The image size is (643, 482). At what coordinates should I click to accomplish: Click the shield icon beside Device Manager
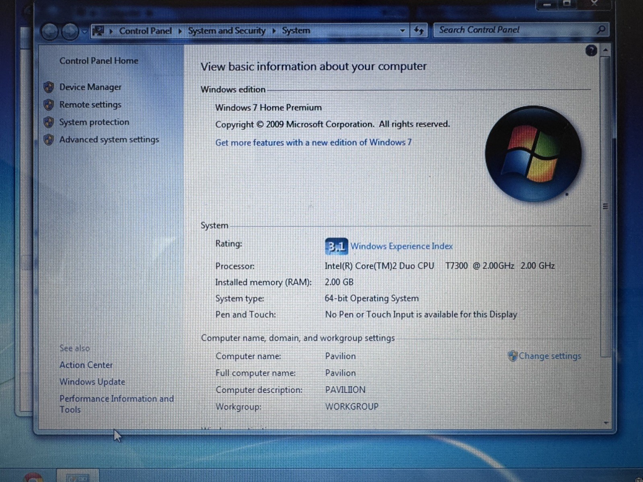point(49,87)
